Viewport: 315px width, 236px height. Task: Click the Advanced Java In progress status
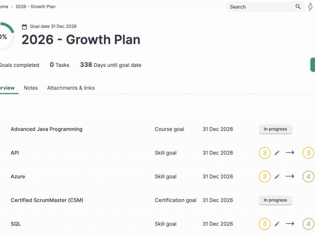point(276,129)
